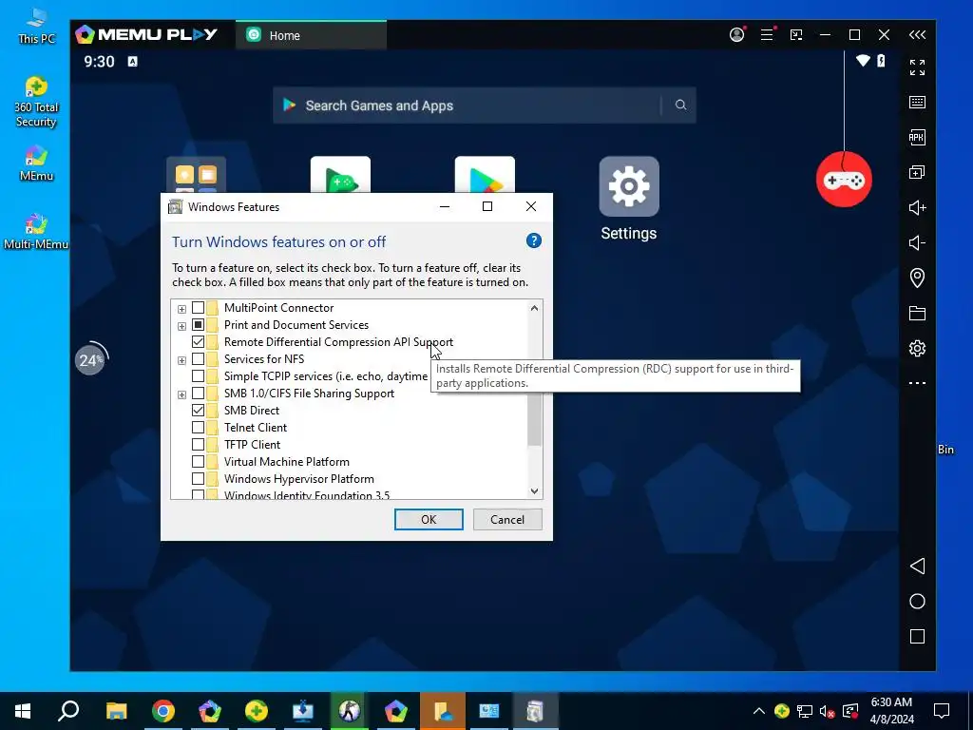Open the taskbar clock showing 6:30 AM
The height and width of the screenshot is (730, 973).
(x=891, y=711)
